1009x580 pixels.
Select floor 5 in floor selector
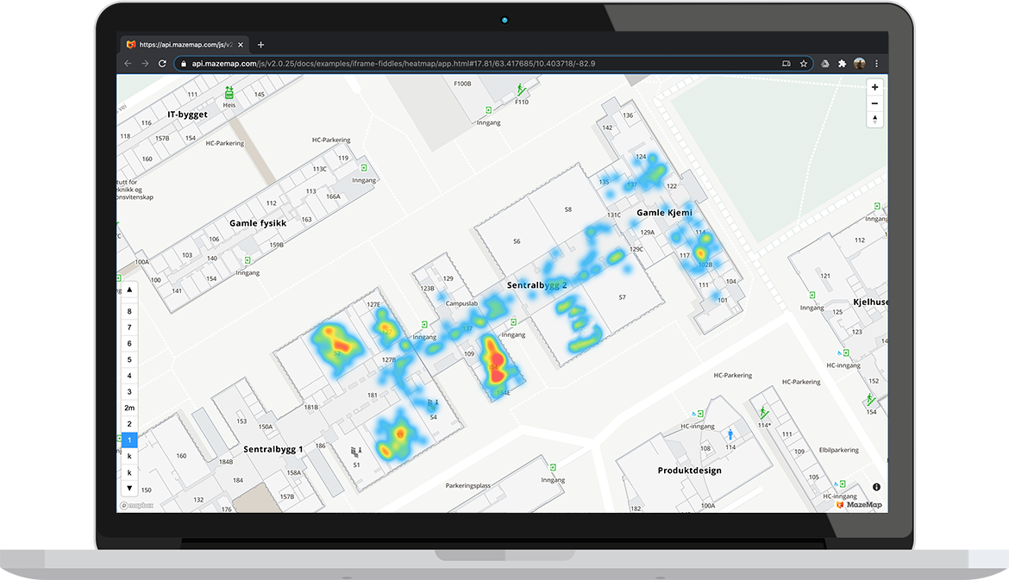[x=129, y=359]
